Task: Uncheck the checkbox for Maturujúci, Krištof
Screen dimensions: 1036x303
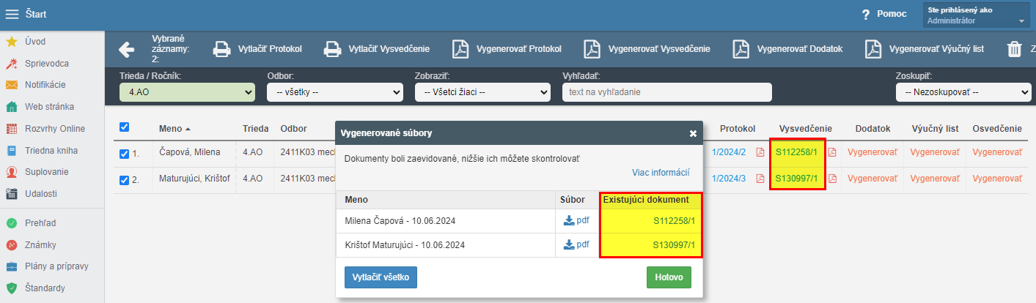Action: tap(124, 179)
